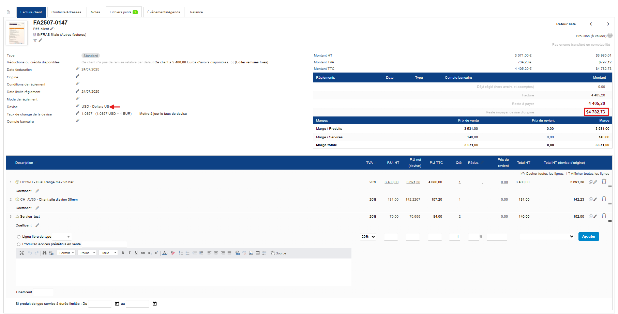Screen dimensions: 618x314
Task: Edit the Service_test line with pencil icon
Action: [595, 216]
